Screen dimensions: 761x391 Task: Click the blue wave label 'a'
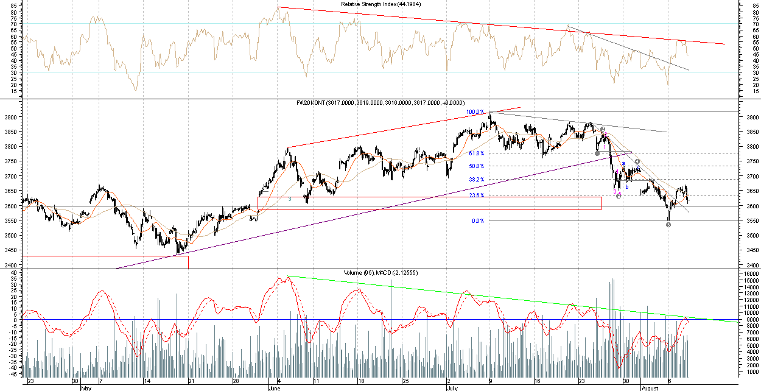tap(623, 163)
